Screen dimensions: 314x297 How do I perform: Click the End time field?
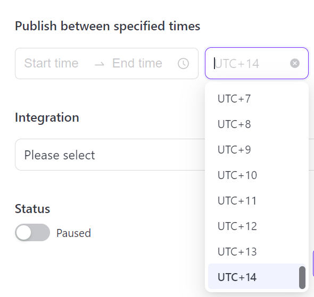pyautogui.click(x=137, y=63)
